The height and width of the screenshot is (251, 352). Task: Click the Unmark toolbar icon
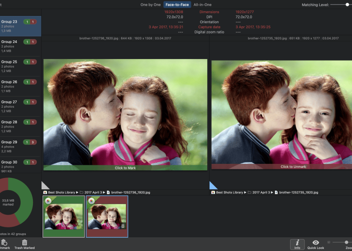[4, 242]
